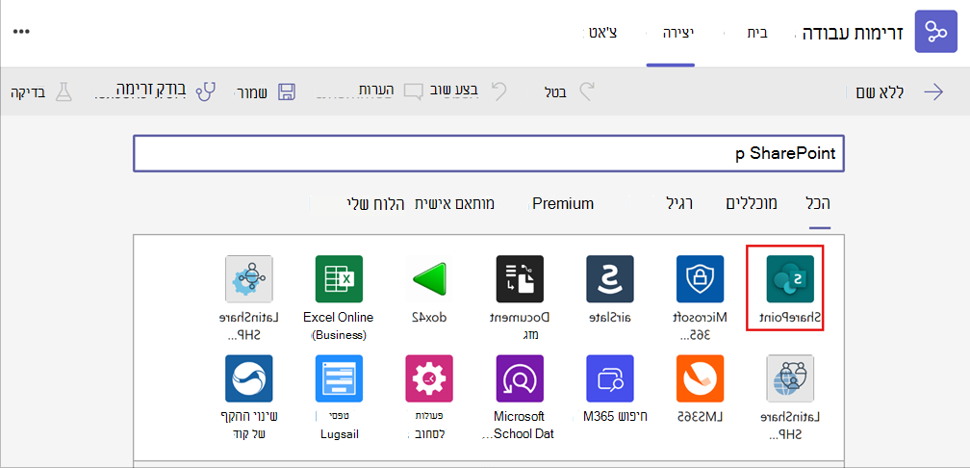Pick the Document Merge connector
Screen dimensions: 970x468
tap(520, 278)
